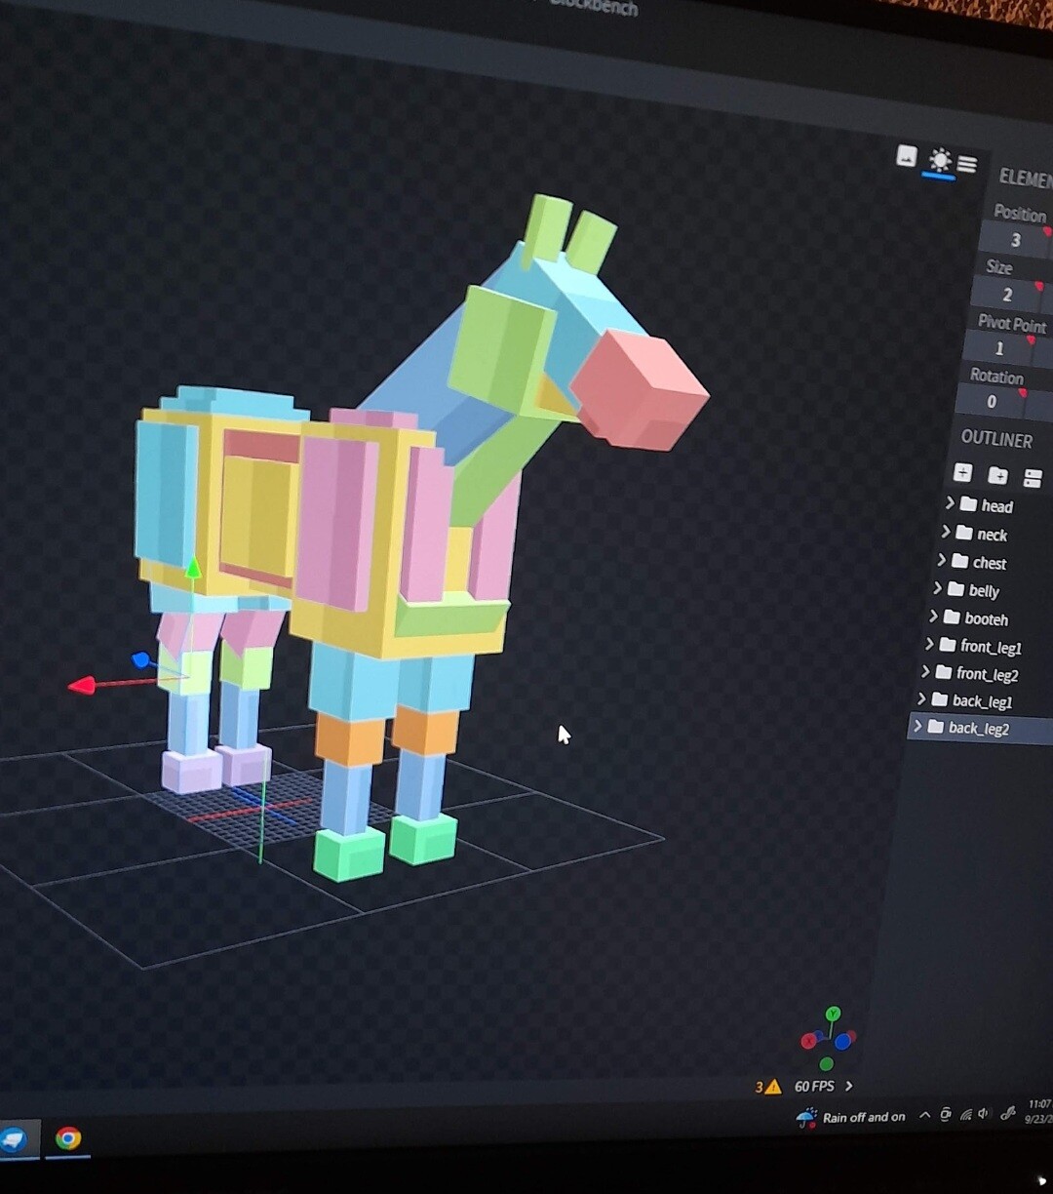Expand the chest group in the Outliner

pos(942,563)
